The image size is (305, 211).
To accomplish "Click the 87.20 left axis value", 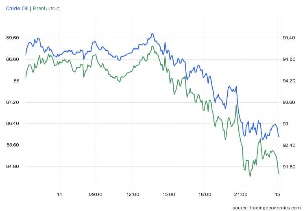I will [x=13, y=102].
